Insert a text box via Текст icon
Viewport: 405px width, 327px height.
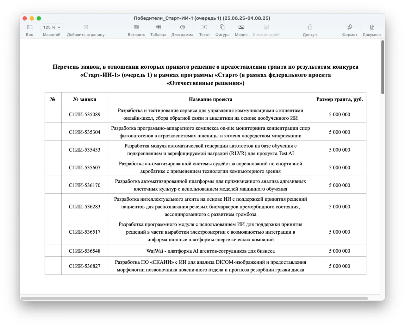tap(204, 27)
